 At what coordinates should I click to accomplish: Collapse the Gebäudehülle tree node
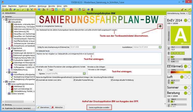click(7, 22)
